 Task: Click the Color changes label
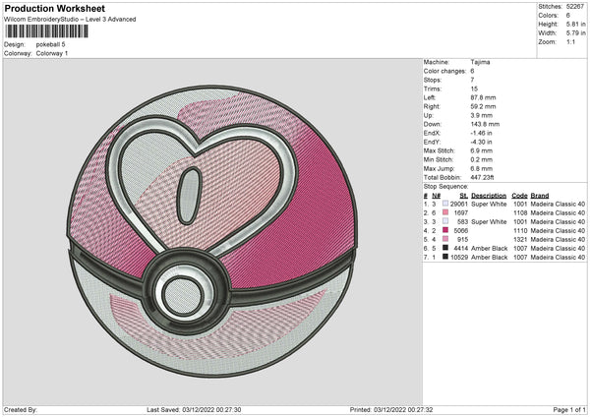click(444, 71)
